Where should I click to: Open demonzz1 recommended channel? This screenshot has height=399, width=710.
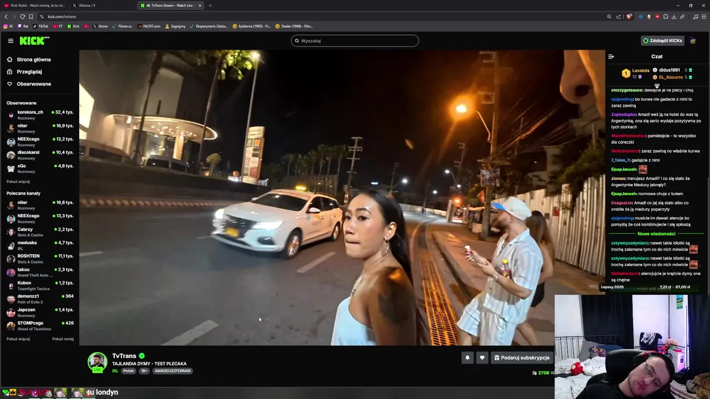[40, 299]
